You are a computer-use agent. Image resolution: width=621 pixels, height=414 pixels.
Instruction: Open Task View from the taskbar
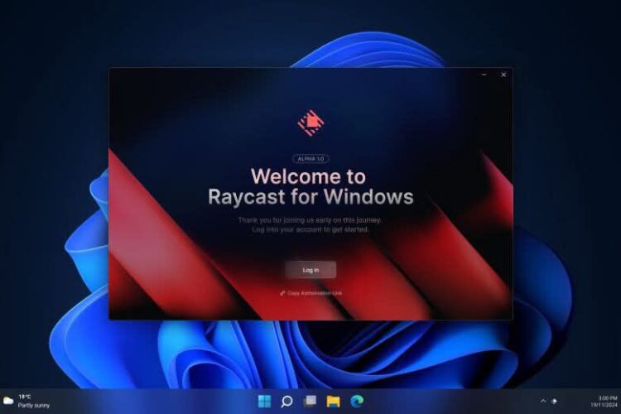[x=310, y=402]
